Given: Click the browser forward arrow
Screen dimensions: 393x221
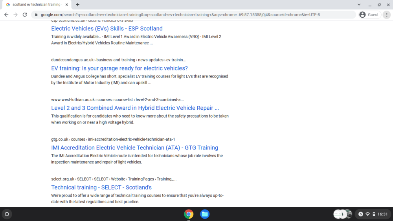Looking at the screenshot, I should pyautogui.click(x=16, y=15).
